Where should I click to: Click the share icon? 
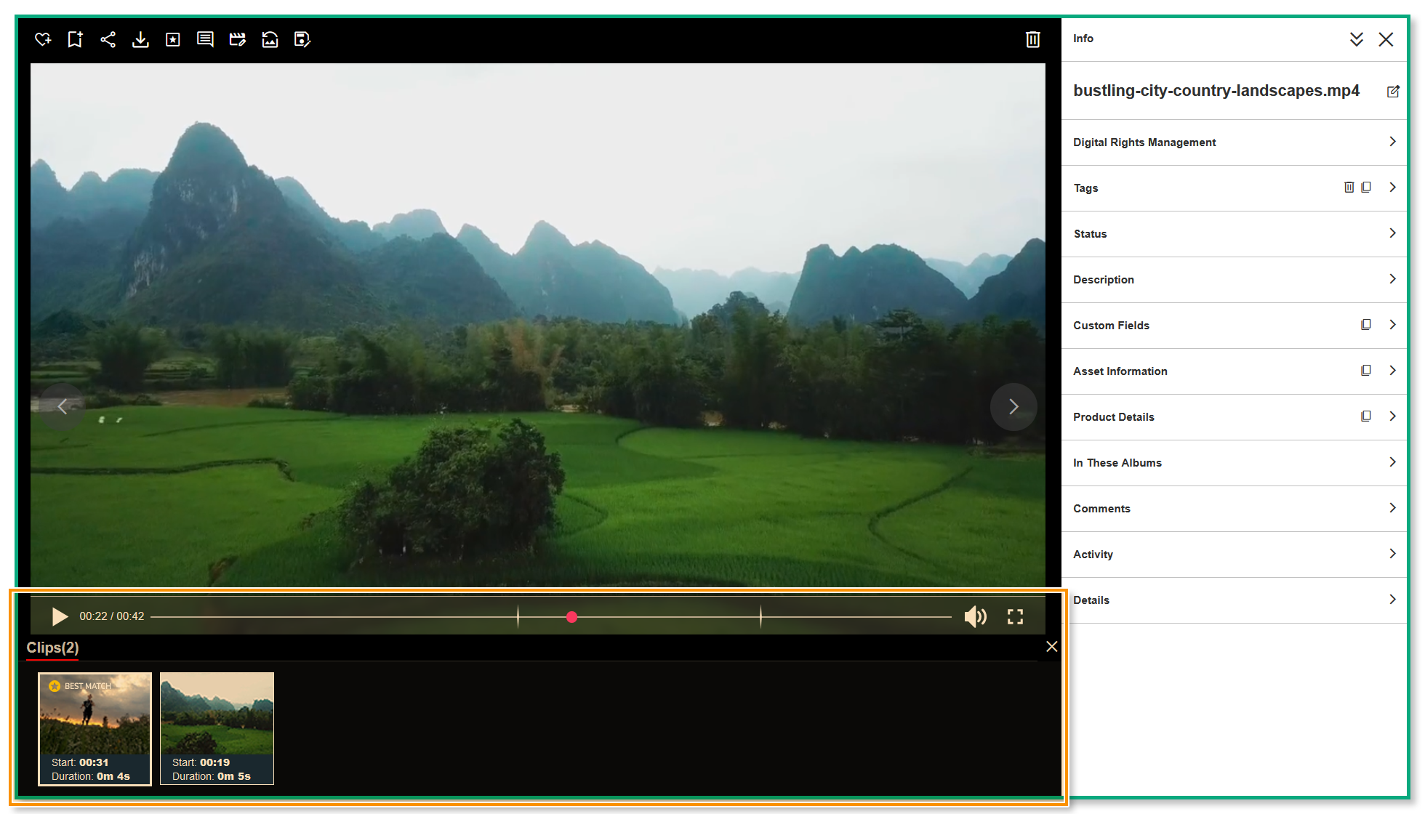(108, 39)
